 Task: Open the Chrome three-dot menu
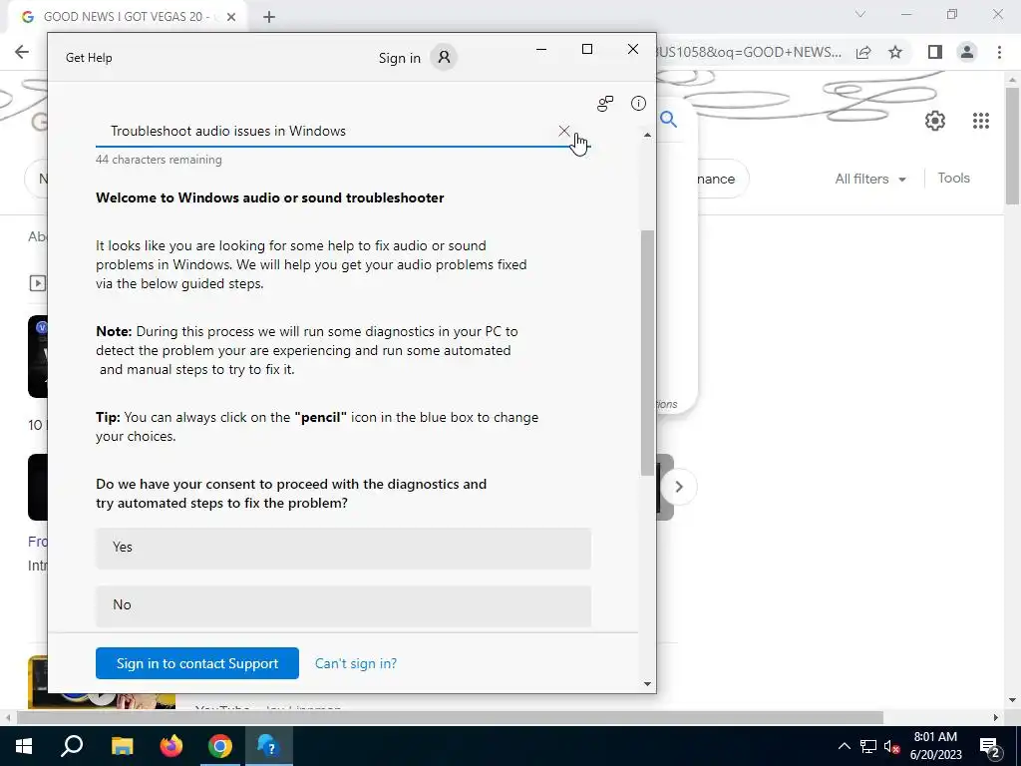[999, 52]
